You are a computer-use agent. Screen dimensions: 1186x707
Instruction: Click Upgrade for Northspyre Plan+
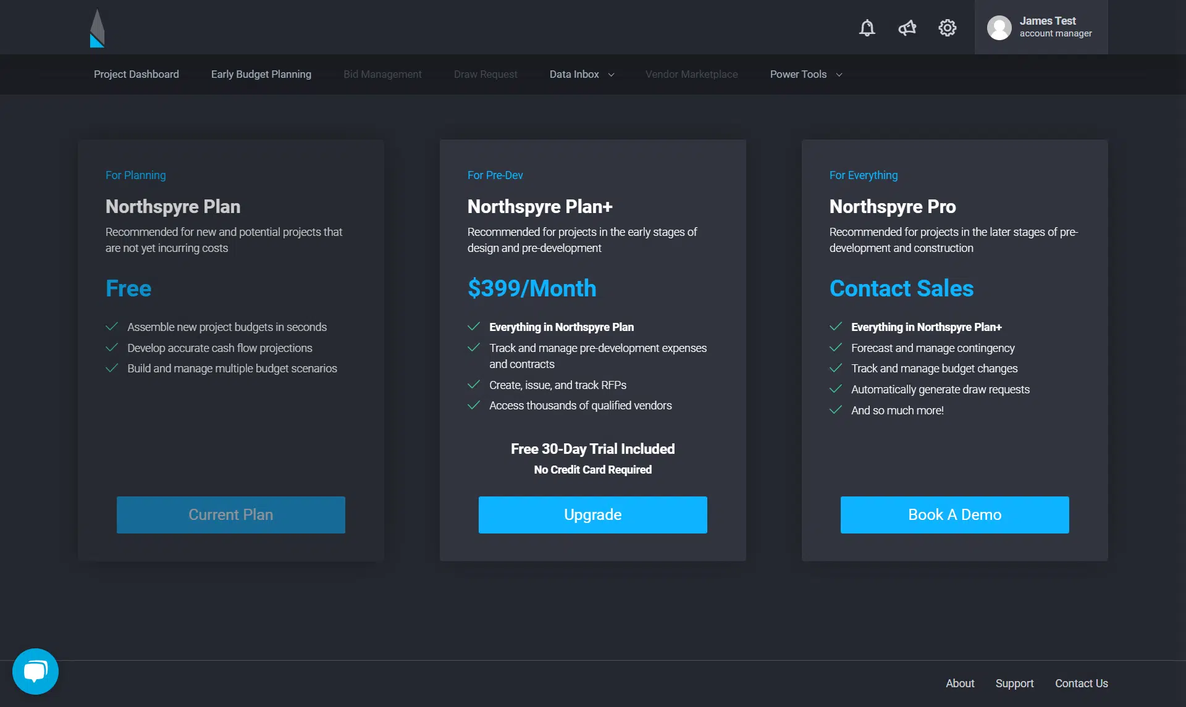click(x=593, y=515)
